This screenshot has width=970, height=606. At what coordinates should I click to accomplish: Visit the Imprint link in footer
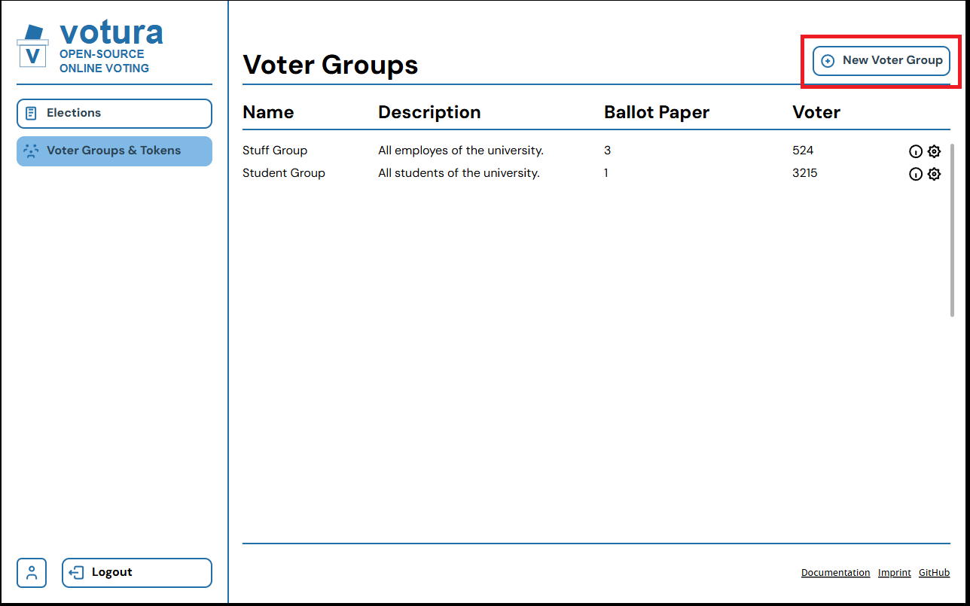(x=894, y=573)
